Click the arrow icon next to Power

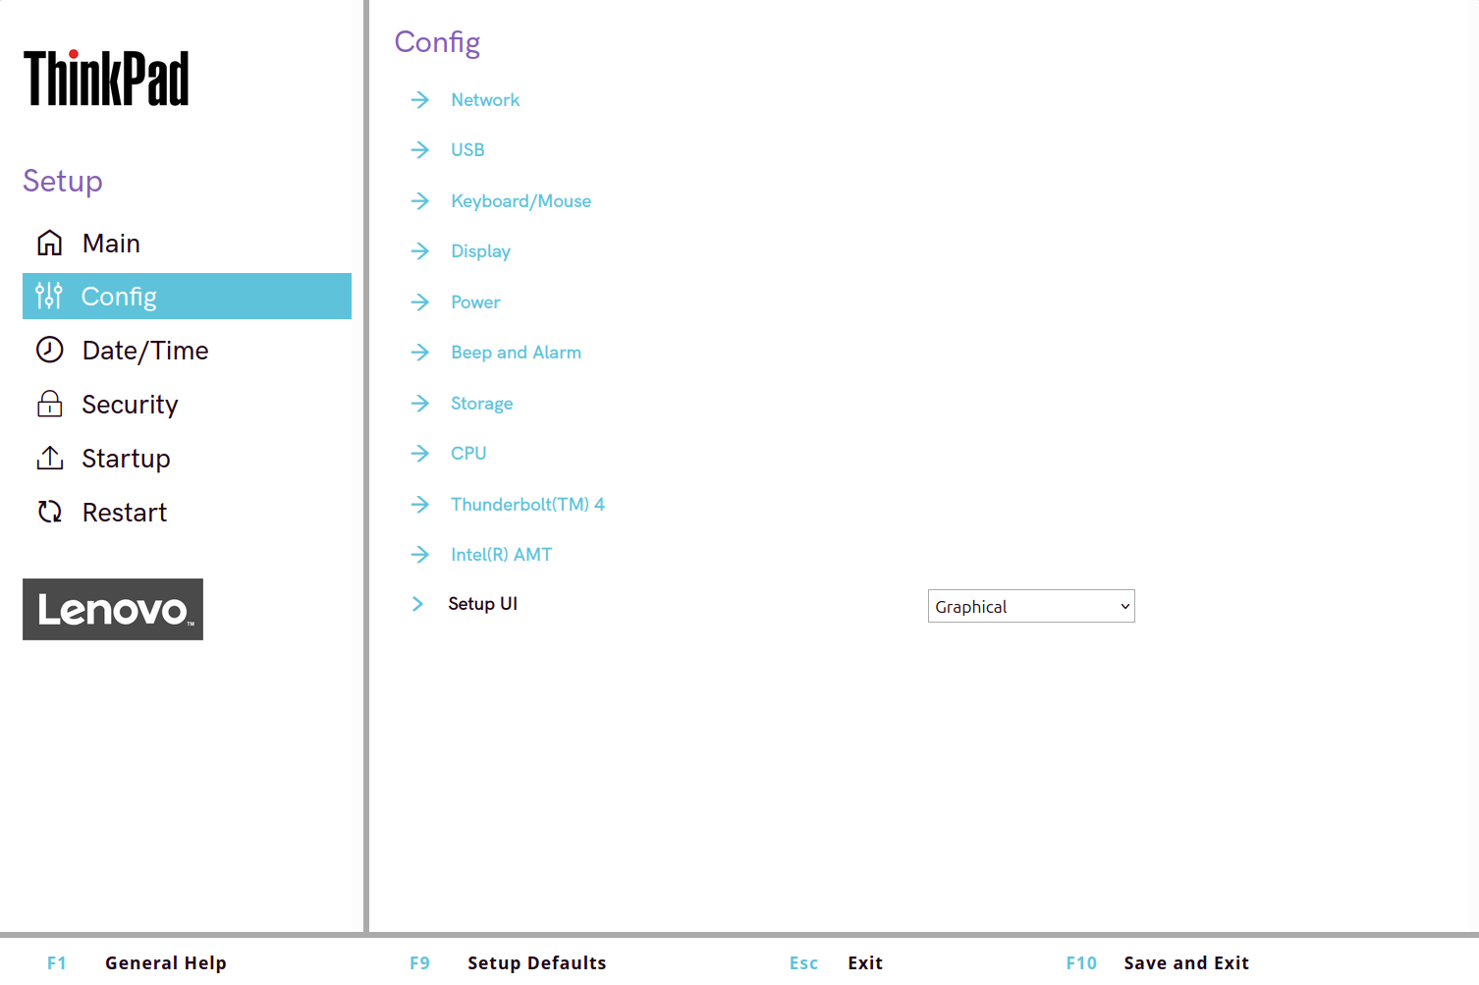click(420, 302)
